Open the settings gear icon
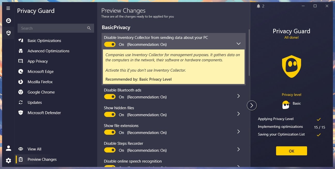This screenshot has width=335, height=169. click(8, 160)
